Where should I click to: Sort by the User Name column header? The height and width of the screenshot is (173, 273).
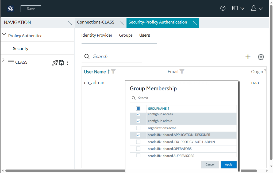click(95, 72)
